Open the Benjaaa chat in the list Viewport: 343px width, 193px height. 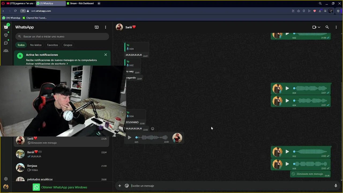pos(62,168)
